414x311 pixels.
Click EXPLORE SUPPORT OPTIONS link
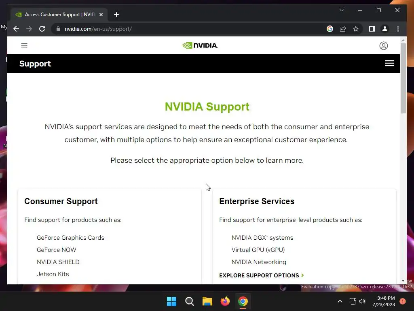(262, 275)
